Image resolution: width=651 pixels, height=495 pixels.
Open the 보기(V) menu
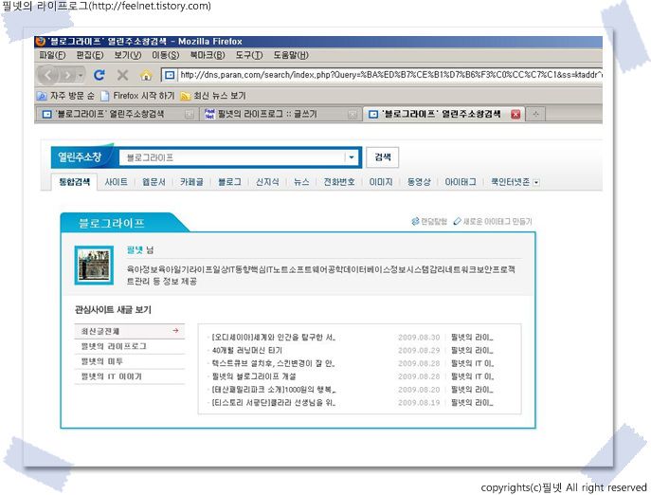[128, 55]
